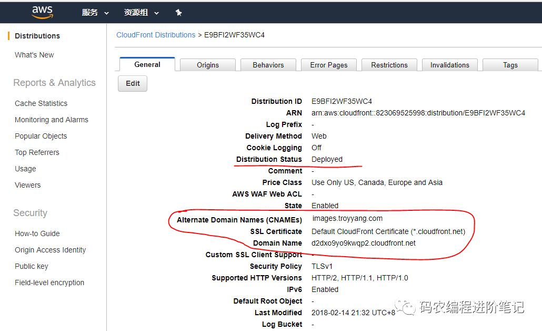The image size is (542, 331).
Task: Click the Reports & Analytics section heading
Action: (54, 83)
